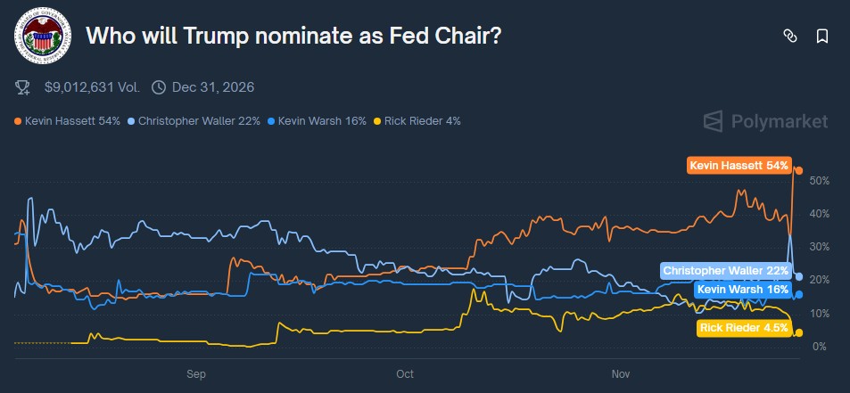
Task: Click the clock icon next to date
Action: 159,87
